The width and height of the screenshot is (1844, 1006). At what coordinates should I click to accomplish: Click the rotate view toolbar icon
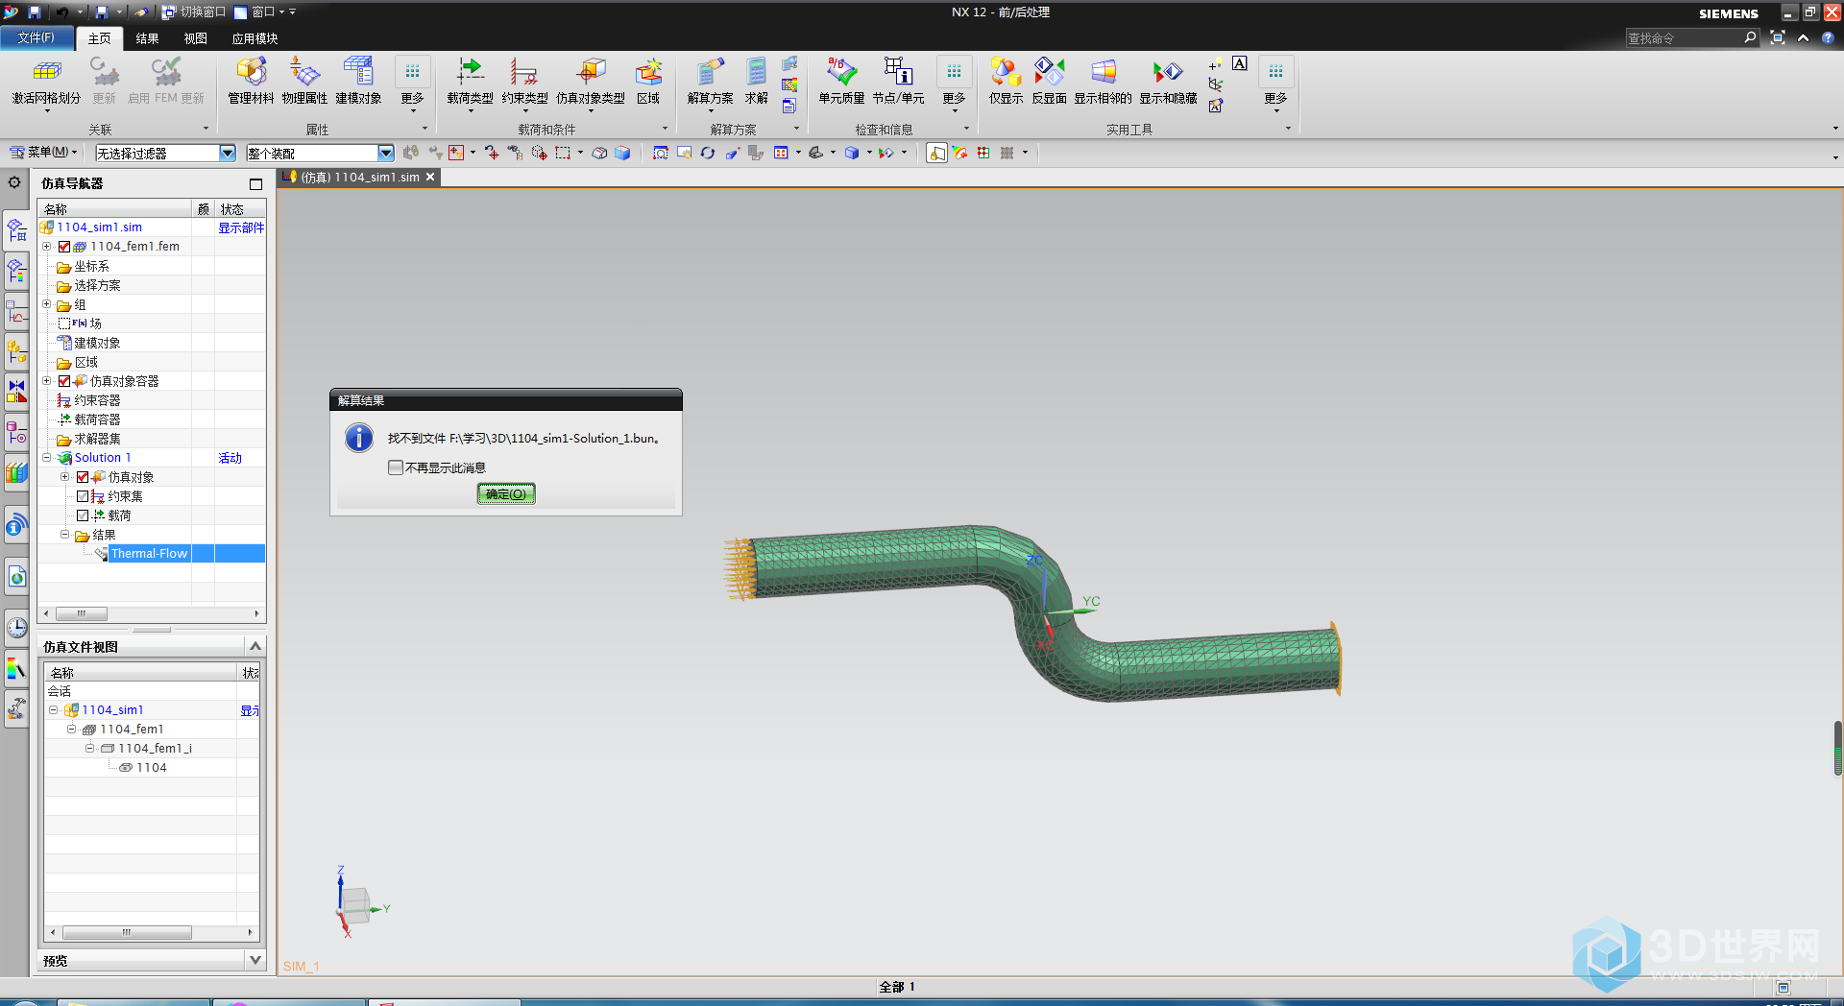pyautogui.click(x=708, y=153)
